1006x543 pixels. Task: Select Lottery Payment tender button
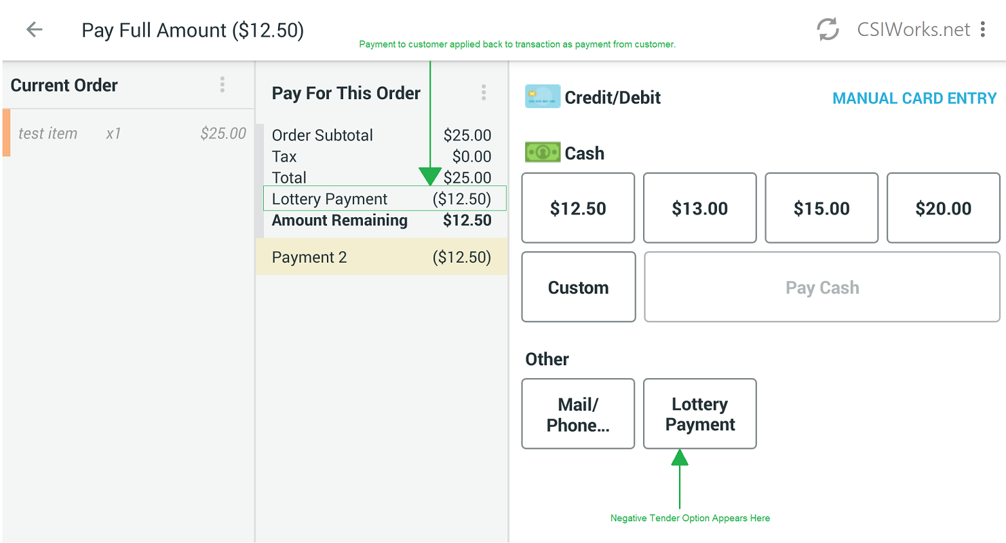tap(699, 414)
